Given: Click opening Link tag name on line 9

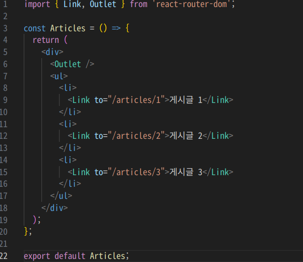Looking at the screenshot, I should (x=81, y=100).
